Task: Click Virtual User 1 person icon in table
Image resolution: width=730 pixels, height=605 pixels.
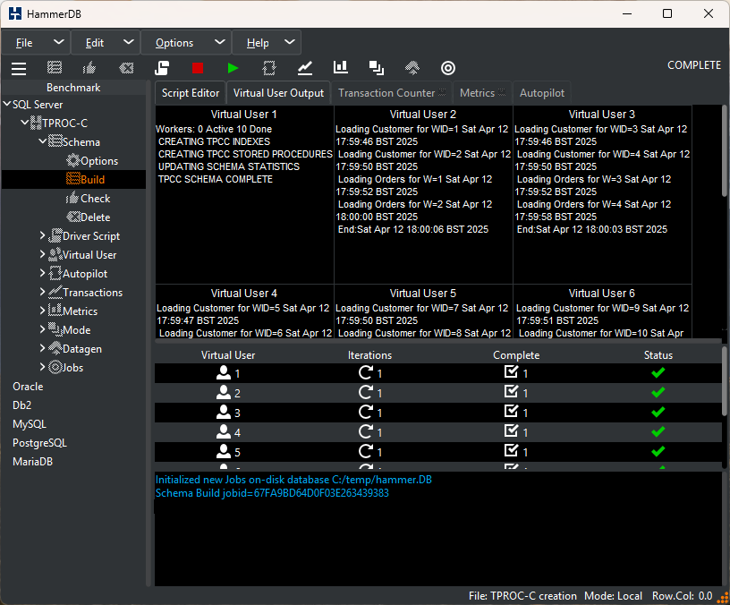Action: (x=224, y=372)
